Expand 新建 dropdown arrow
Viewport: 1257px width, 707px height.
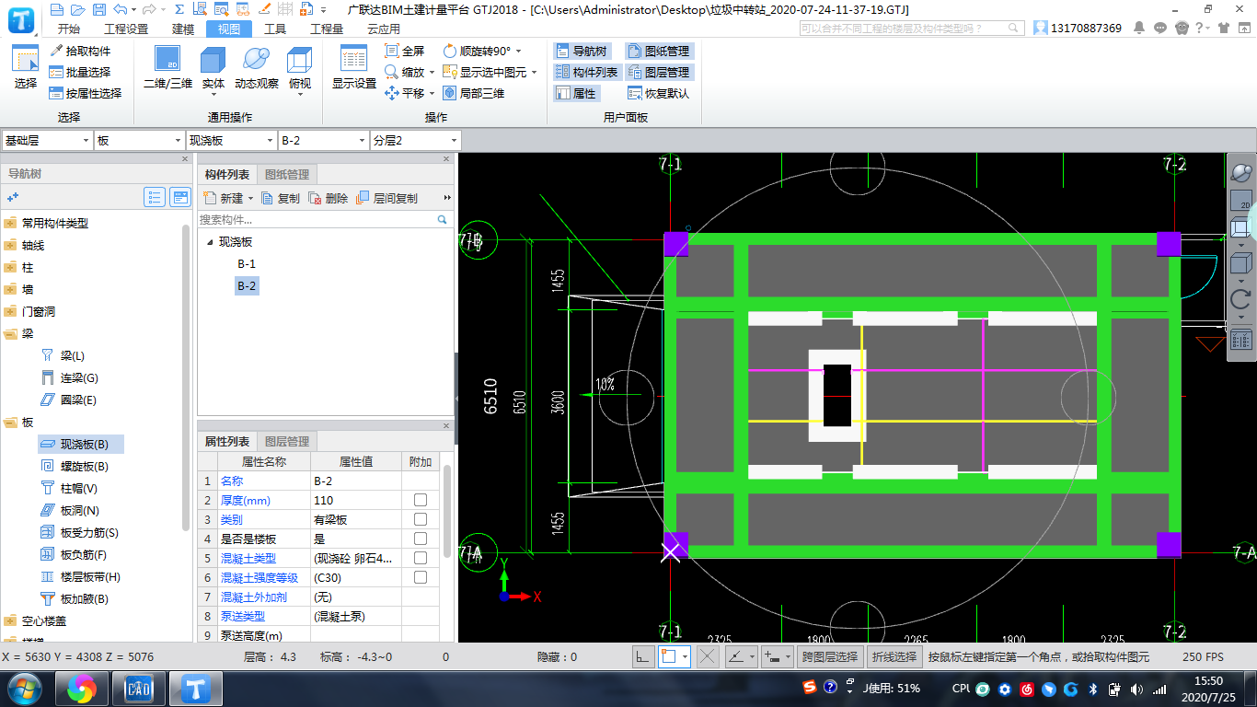tap(250, 198)
